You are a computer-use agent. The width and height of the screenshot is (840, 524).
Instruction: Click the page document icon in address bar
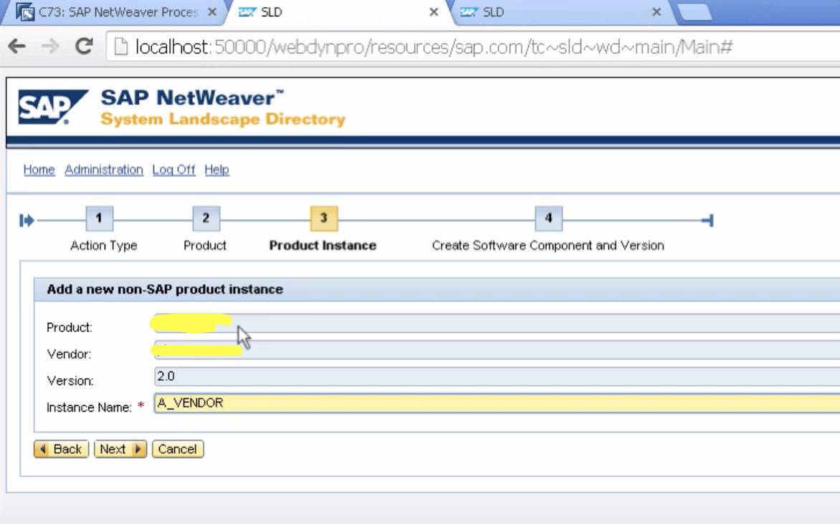pos(121,47)
